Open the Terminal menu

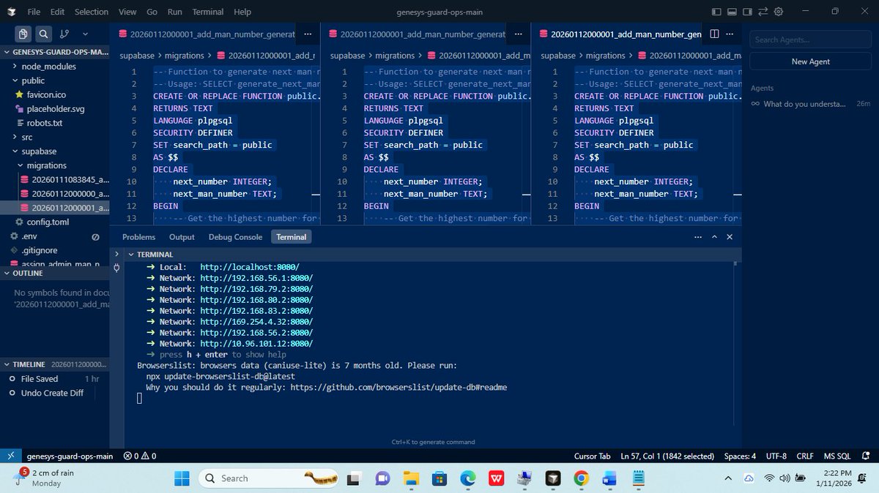(207, 12)
